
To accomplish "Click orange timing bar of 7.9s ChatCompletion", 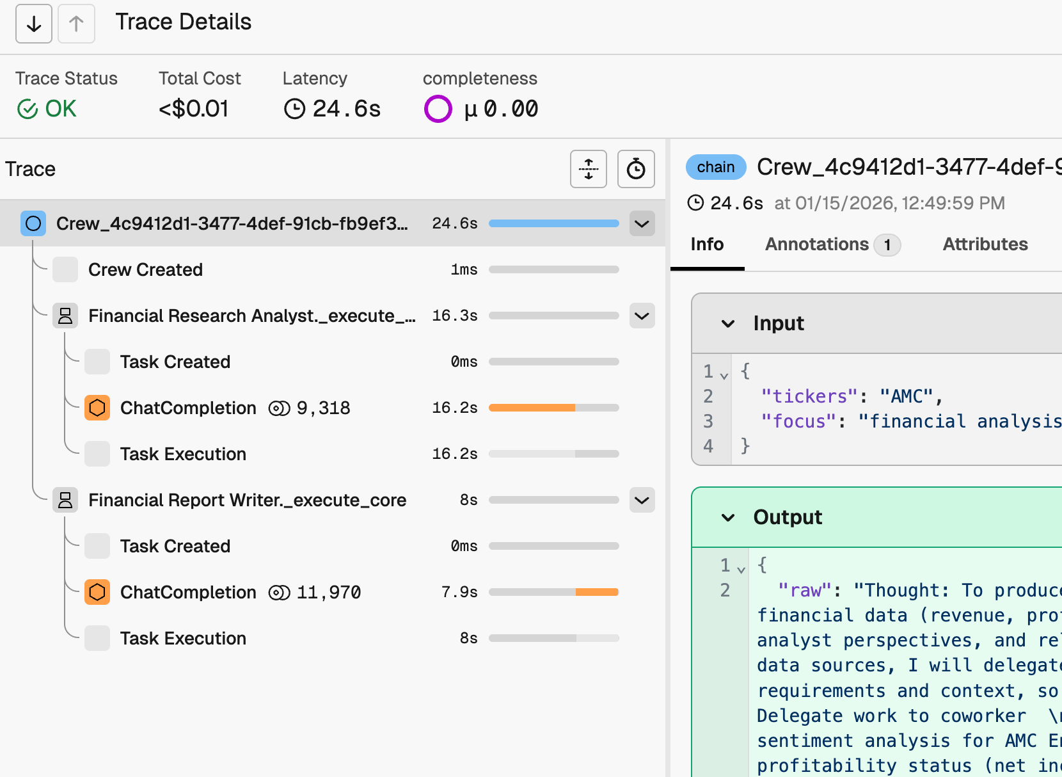I will coord(597,592).
